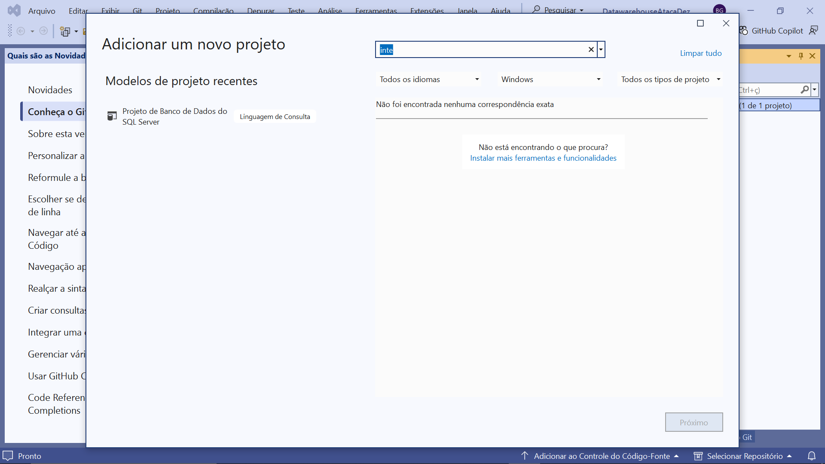The height and width of the screenshot is (464, 825).
Task: Select the Criar consultas item
Action: pos(56,310)
